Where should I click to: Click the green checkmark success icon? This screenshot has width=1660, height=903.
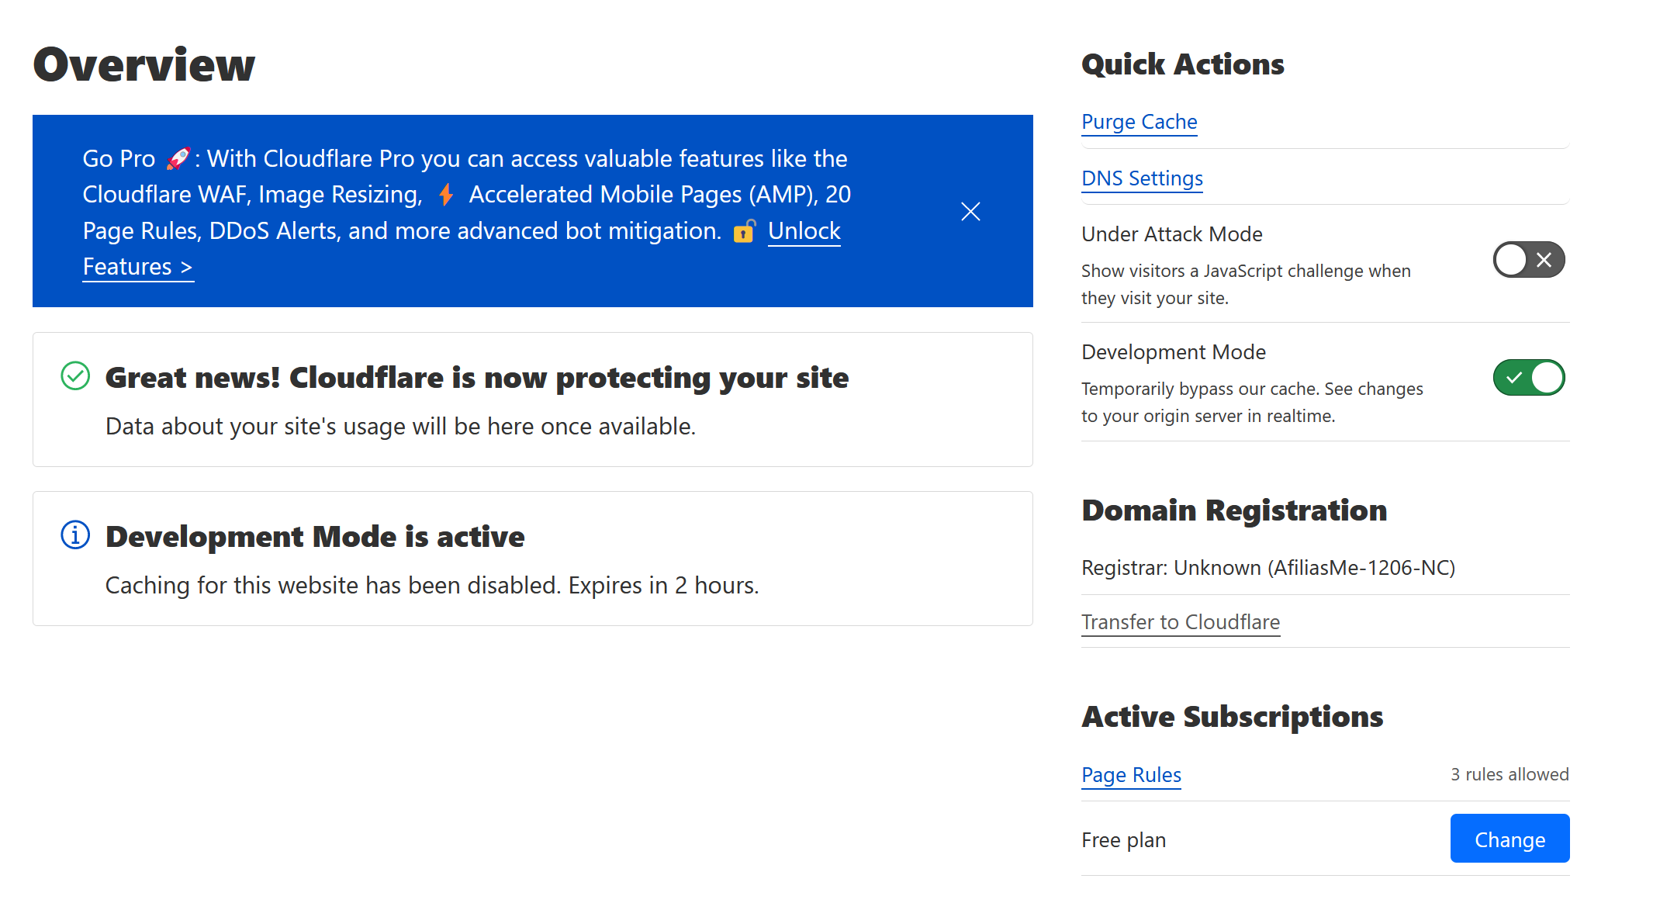[x=75, y=376]
